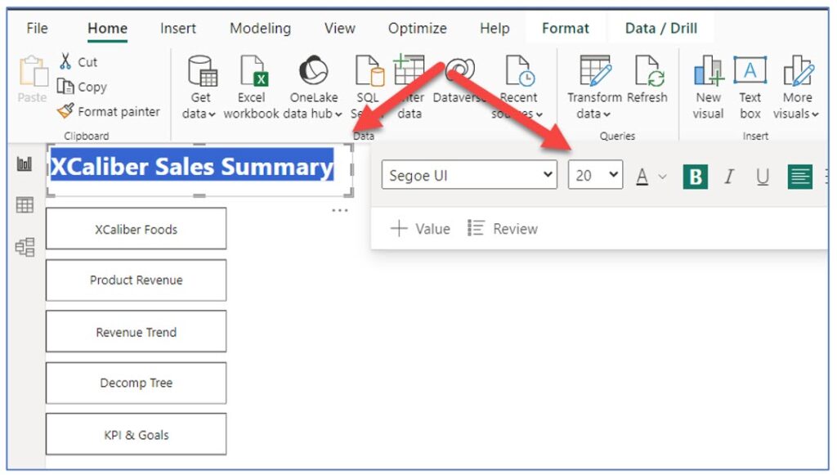Click the font color A button
This screenshot has height=475, width=837.
tap(642, 176)
